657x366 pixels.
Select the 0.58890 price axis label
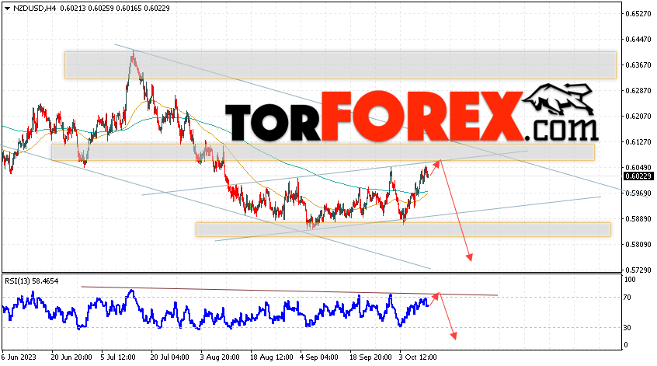[638, 219]
